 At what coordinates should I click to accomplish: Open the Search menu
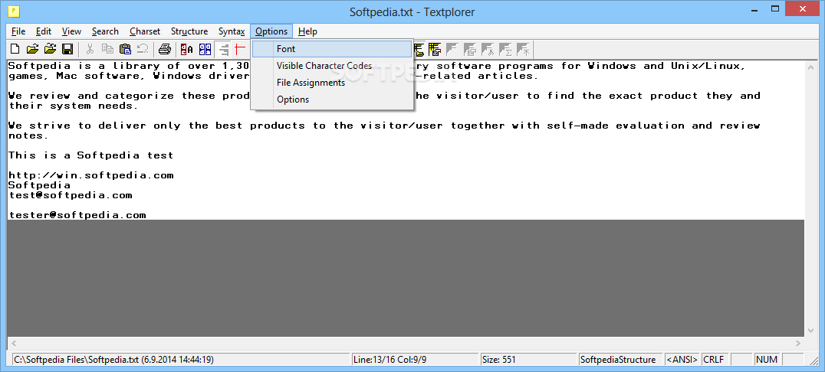pyautogui.click(x=105, y=31)
